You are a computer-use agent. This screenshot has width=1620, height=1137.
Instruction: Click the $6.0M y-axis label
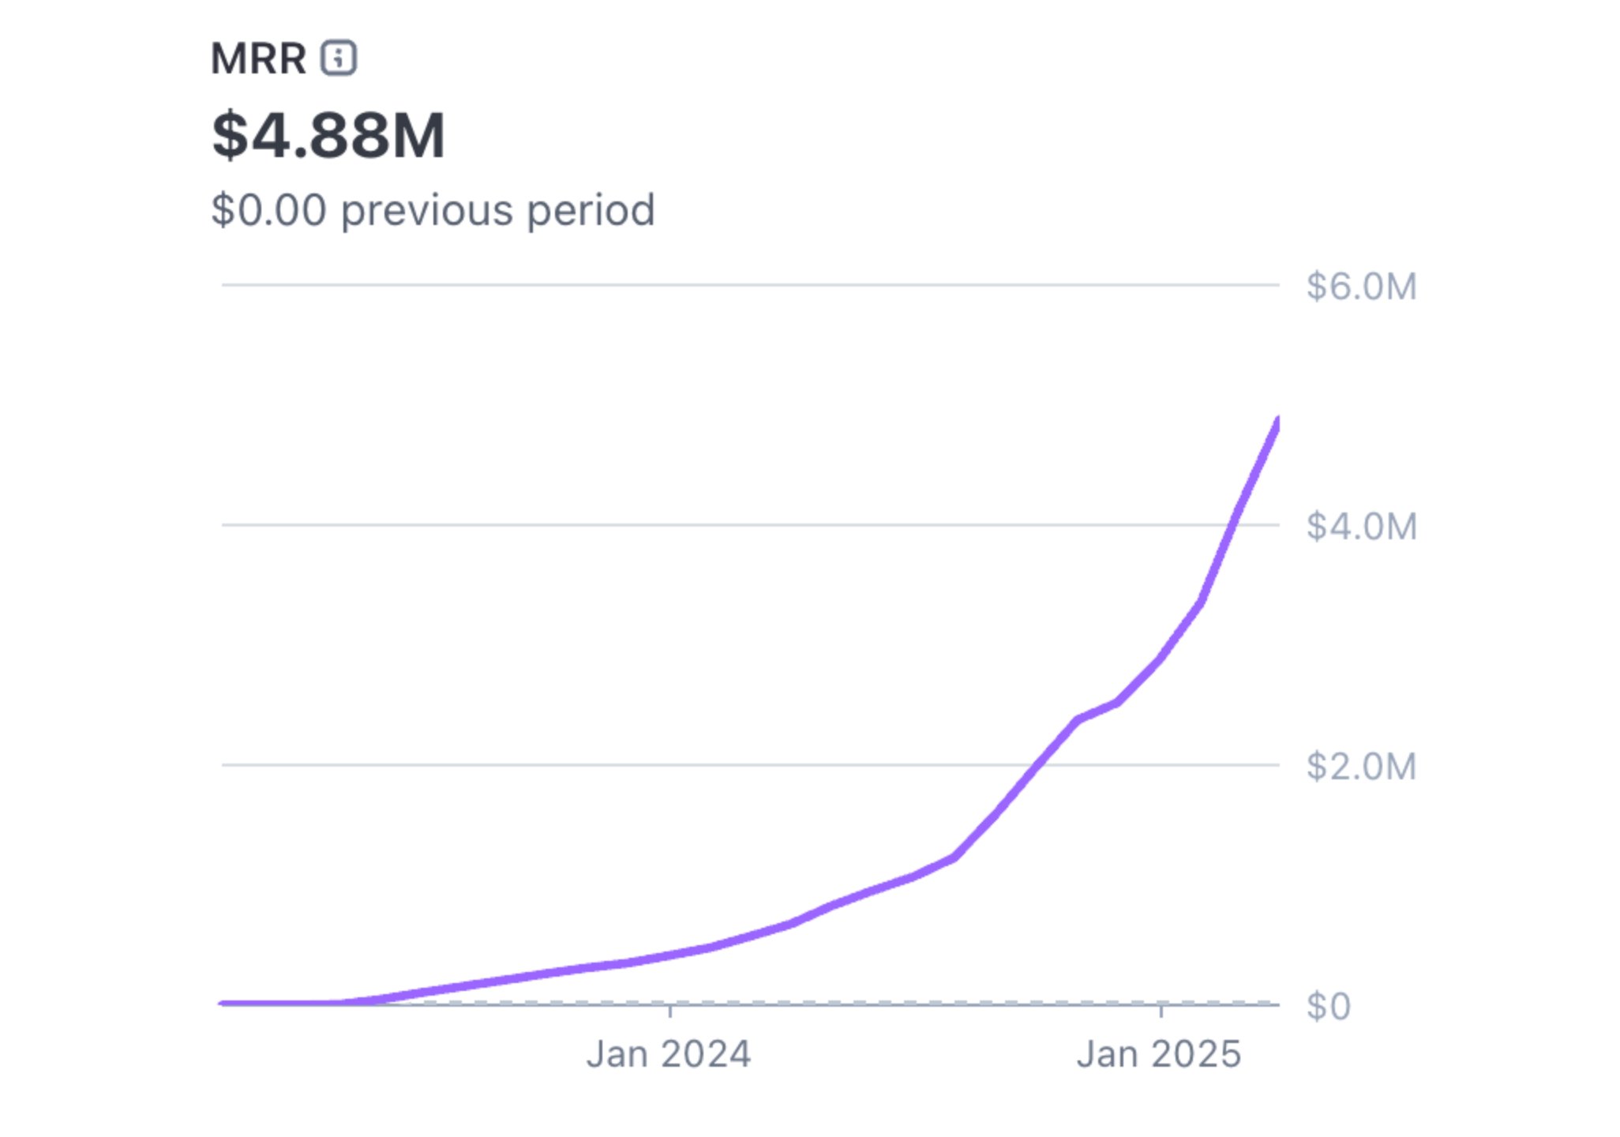[1361, 287]
